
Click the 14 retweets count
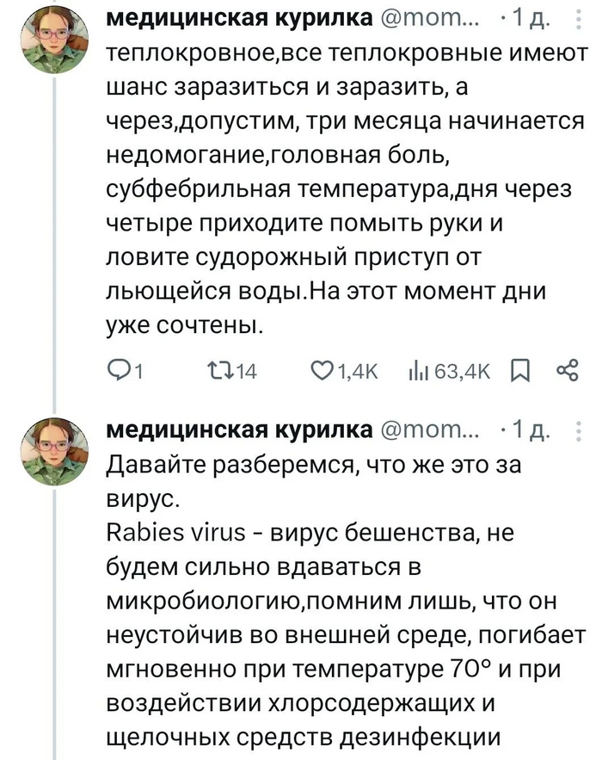click(x=246, y=371)
